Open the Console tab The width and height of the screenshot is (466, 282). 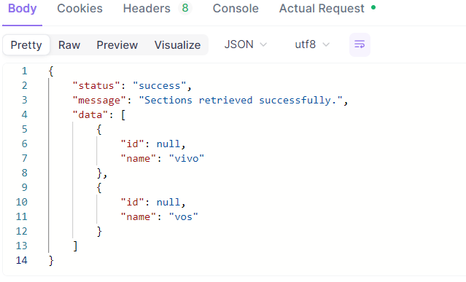point(236,9)
